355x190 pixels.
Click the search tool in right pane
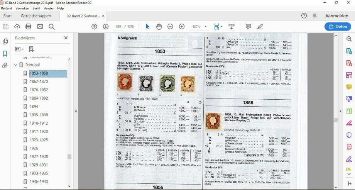pos(349,39)
